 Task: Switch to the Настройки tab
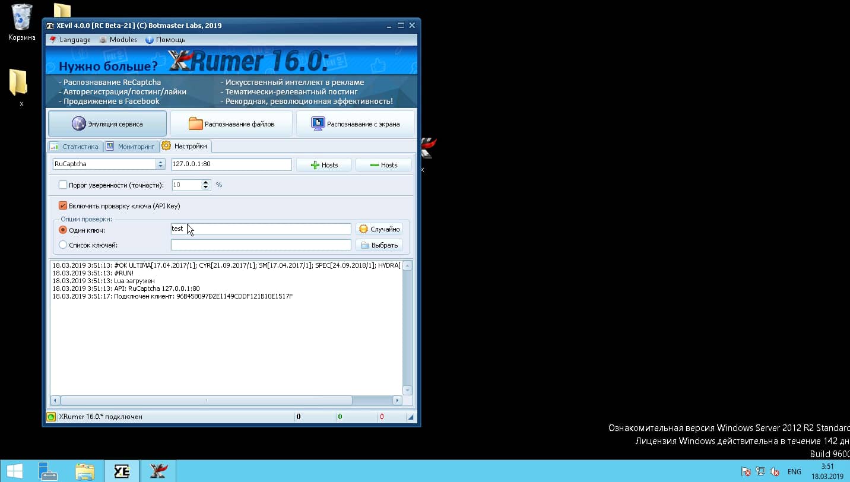185,145
